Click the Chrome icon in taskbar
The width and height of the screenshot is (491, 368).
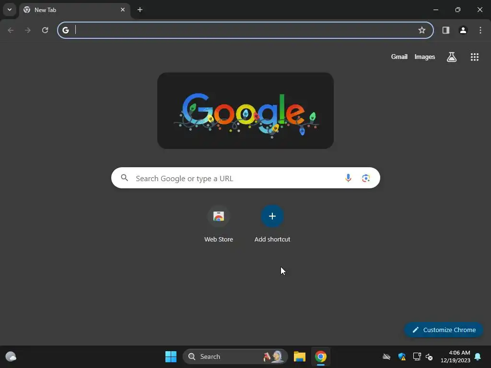(x=321, y=356)
